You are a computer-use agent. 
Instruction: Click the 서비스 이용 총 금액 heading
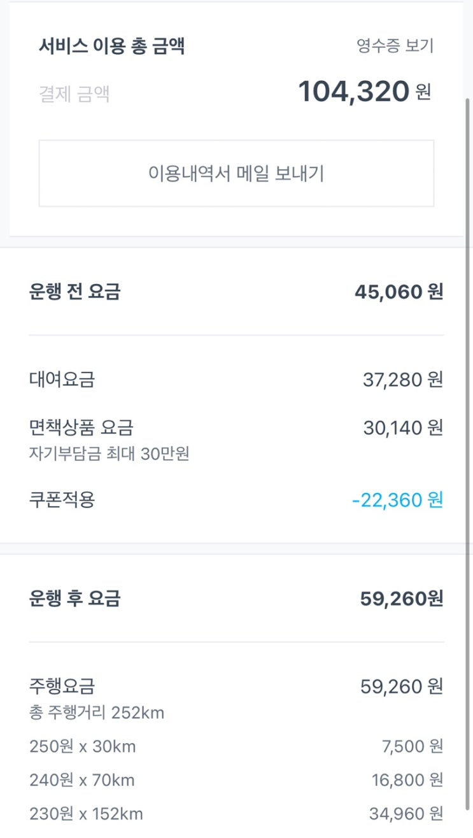point(111,46)
